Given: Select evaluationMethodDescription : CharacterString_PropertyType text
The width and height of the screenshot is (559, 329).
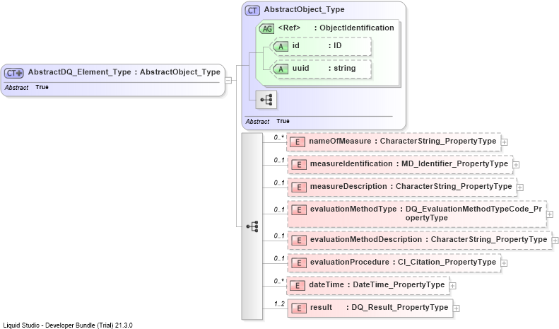Looking at the screenshot, I should (x=428, y=239).
